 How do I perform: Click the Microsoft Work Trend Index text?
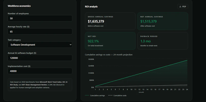point(50,82)
